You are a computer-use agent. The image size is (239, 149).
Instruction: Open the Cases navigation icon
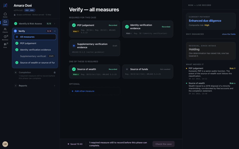click(5, 23)
